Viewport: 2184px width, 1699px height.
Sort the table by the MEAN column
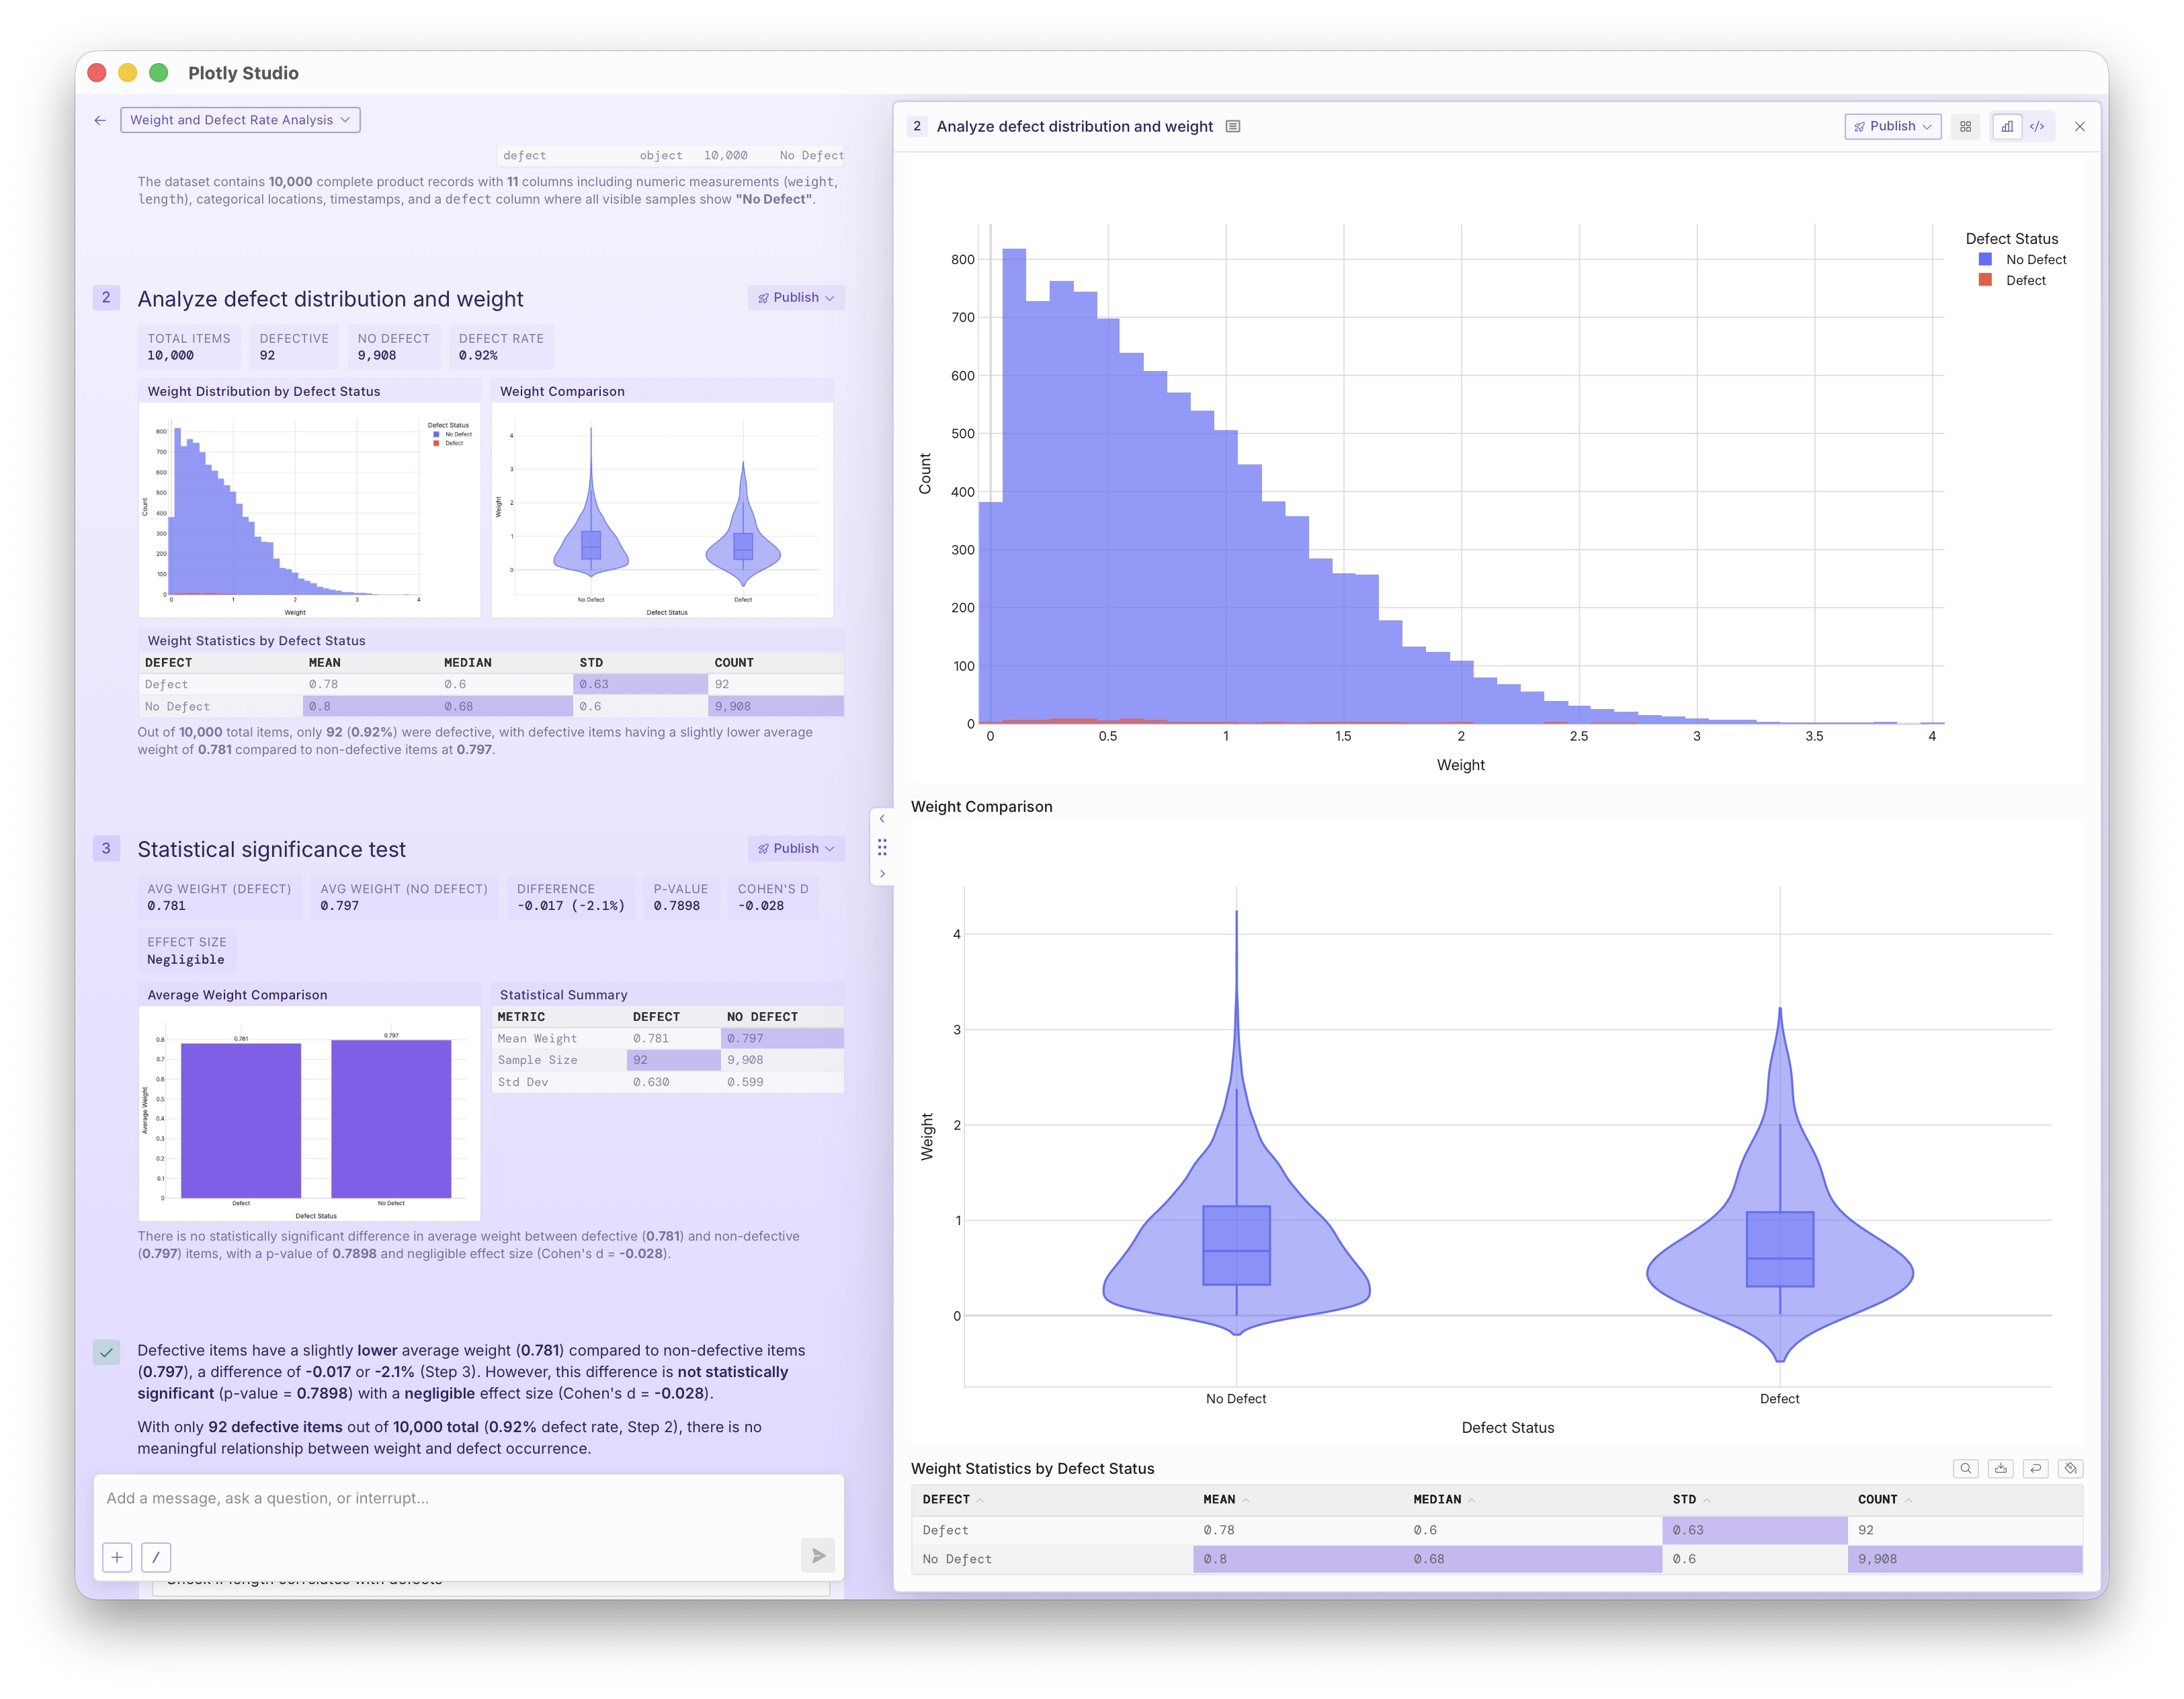tap(1225, 1499)
